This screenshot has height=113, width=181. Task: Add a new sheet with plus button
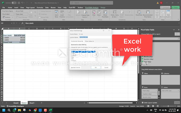pyautogui.click(x=42, y=103)
